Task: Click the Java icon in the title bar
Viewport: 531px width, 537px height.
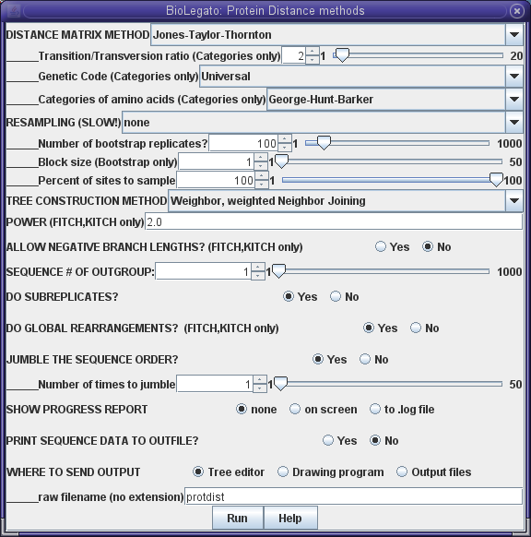Action: pos(14,11)
